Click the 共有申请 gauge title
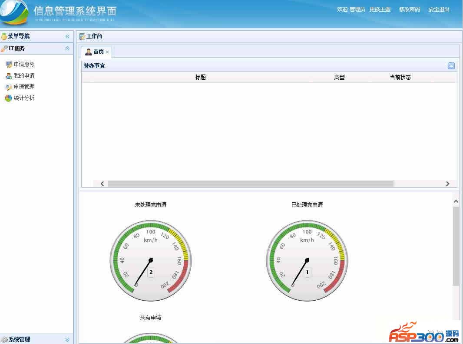This screenshot has height=344, width=463. pyautogui.click(x=151, y=317)
